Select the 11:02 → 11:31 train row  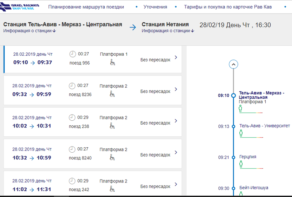93,184
